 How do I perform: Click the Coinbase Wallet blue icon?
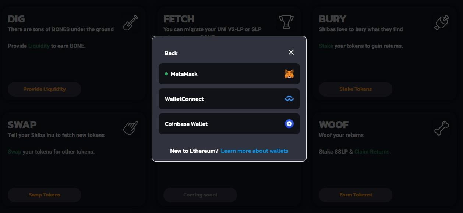289,124
